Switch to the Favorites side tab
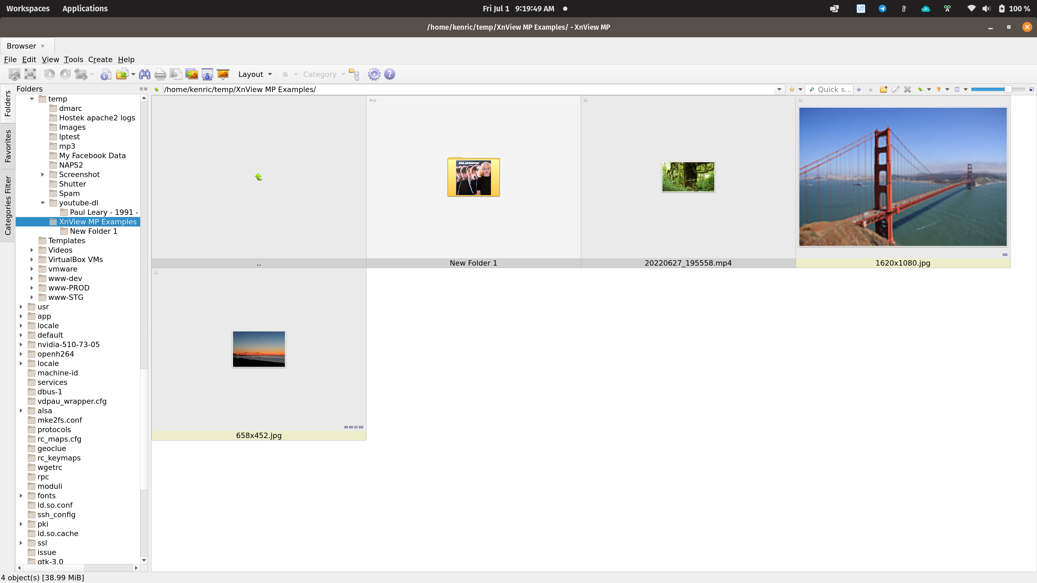This screenshot has height=583, width=1037. [x=8, y=146]
